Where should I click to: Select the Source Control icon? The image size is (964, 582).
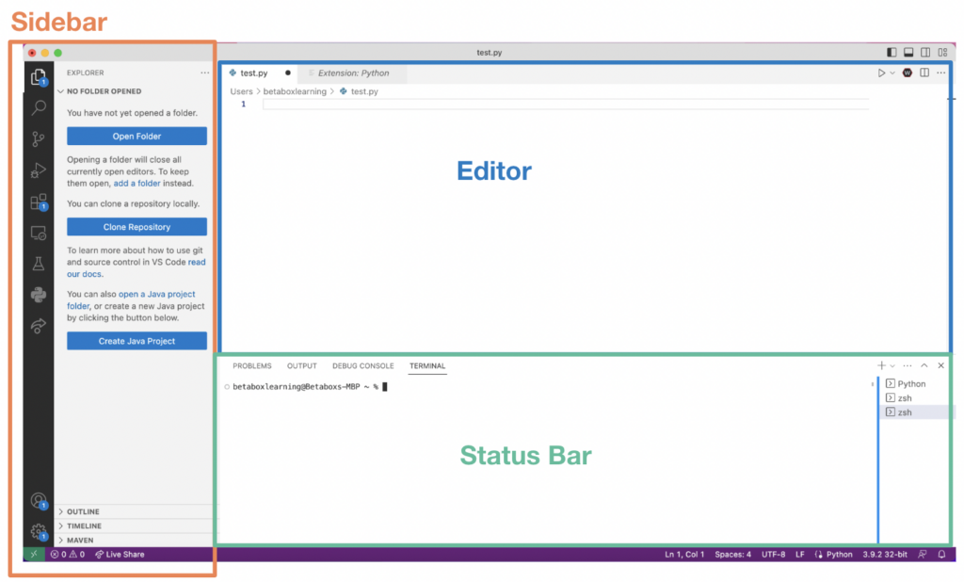click(38, 138)
